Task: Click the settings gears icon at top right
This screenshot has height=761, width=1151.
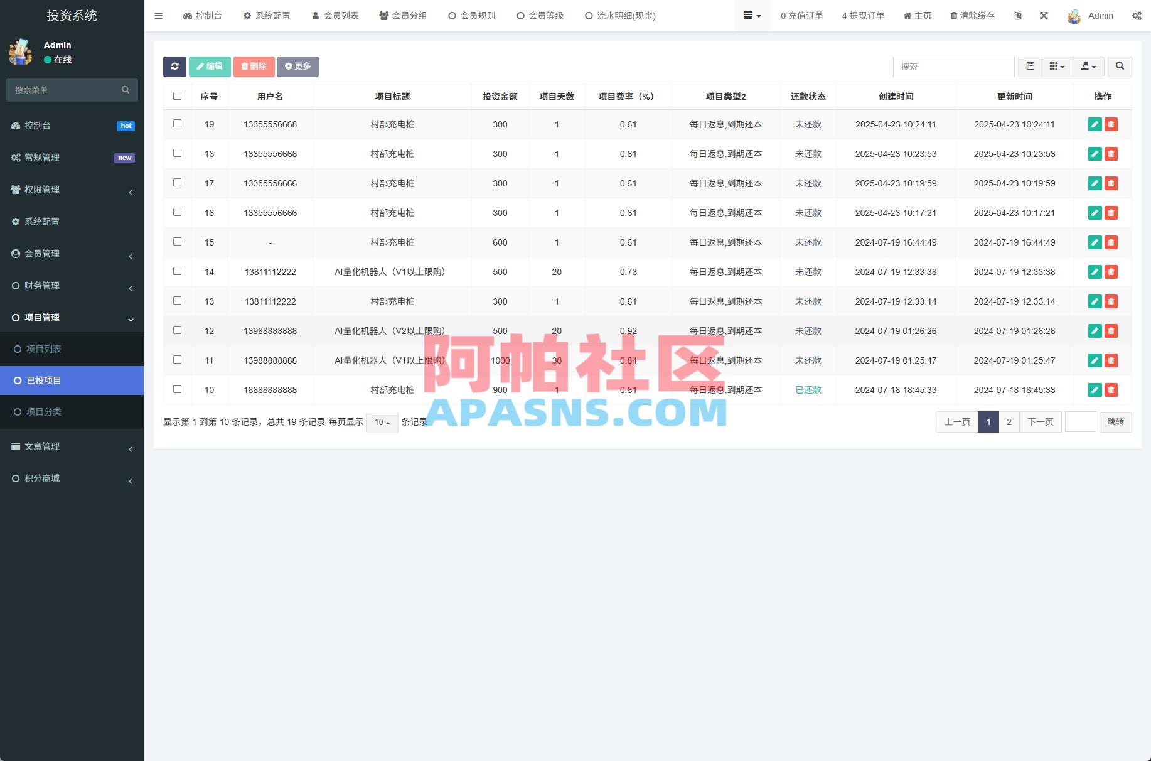Action: tap(1137, 16)
